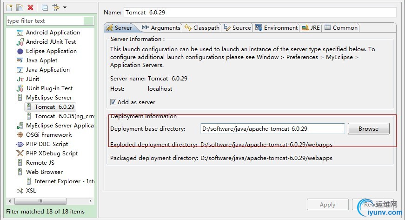405x220 pixels.
Task: Click the Browse button
Action: tap(369, 128)
